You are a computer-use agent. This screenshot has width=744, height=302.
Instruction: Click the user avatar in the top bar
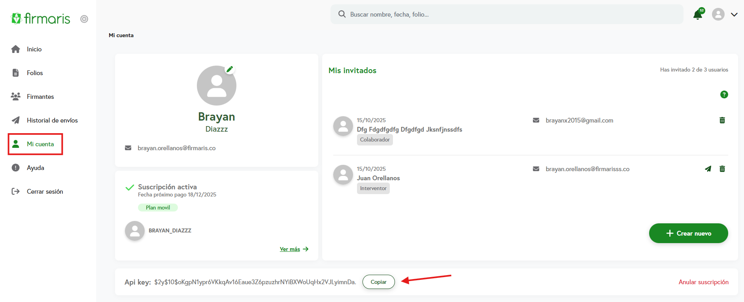718,15
